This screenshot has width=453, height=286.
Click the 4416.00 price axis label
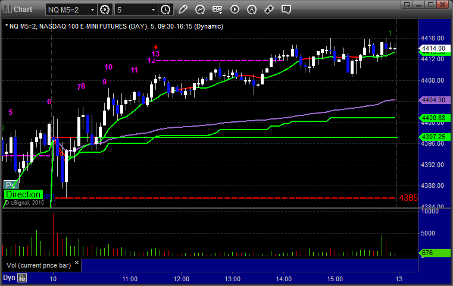(x=433, y=38)
